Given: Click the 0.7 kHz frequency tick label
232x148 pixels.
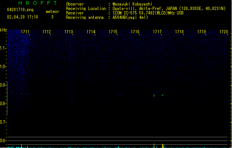Looking at the screenshot, I should click(x=3, y=122).
